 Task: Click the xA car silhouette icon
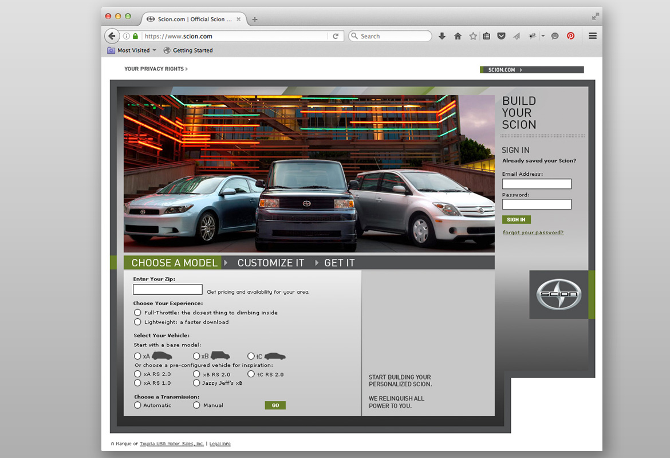162,356
